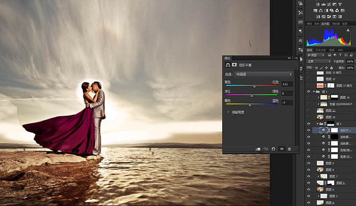Image resolution: width=356 pixels, height=206 pixels.
Task: Toggle visibility of Hue/Saturation adjustment layer
Action: pyautogui.click(x=308, y=150)
